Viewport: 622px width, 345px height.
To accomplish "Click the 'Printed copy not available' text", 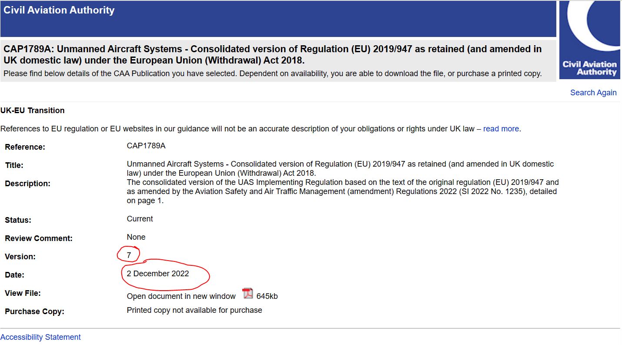I will coord(194,310).
